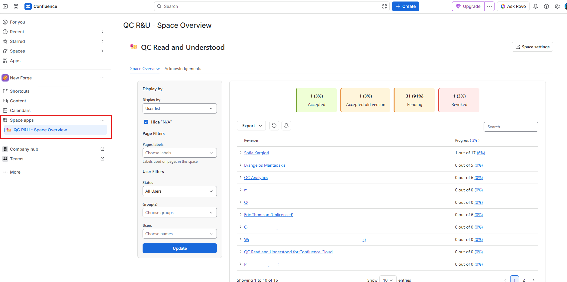Open the Status All Users dropdown
The height and width of the screenshot is (282, 567).
180,191
